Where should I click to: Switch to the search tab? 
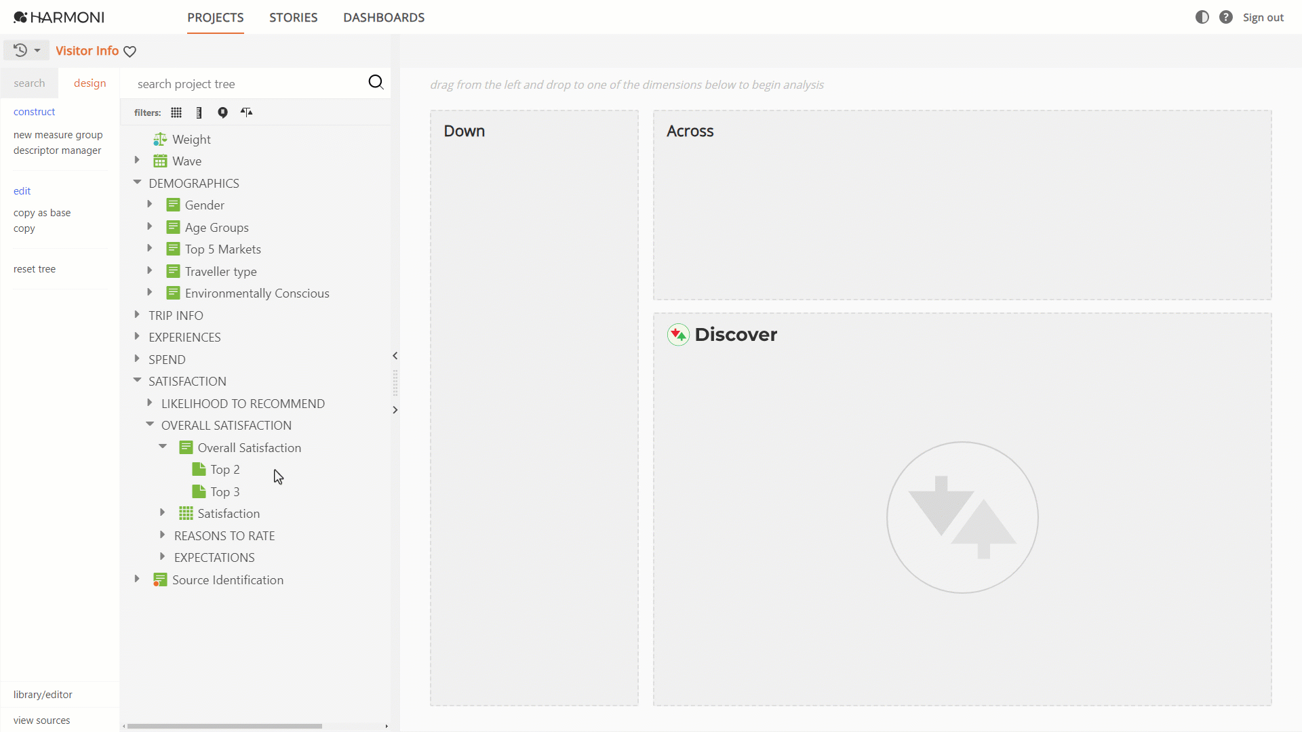pos(29,83)
